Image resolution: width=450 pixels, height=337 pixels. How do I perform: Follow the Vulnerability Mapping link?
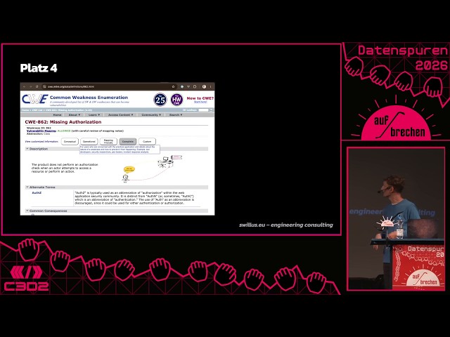41,131
